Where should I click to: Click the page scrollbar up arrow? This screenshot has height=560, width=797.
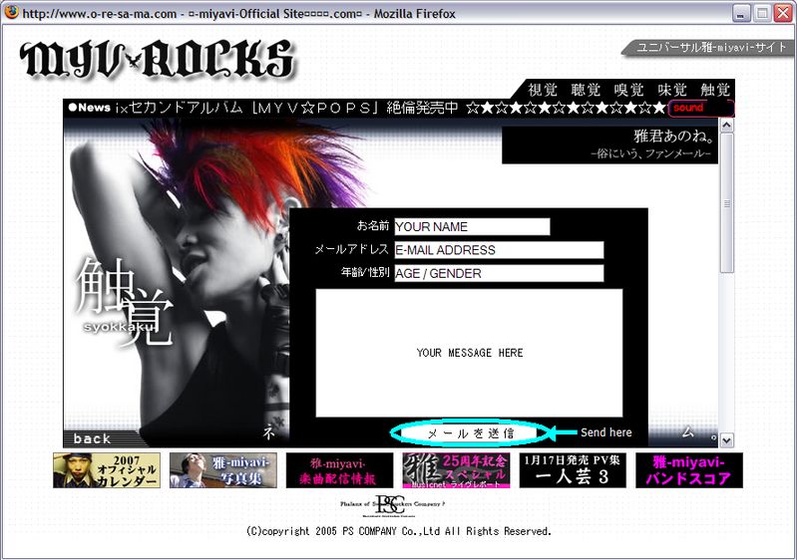(727, 125)
